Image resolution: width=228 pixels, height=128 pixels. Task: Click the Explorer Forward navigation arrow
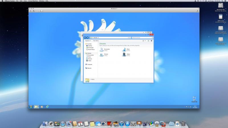[87, 38]
